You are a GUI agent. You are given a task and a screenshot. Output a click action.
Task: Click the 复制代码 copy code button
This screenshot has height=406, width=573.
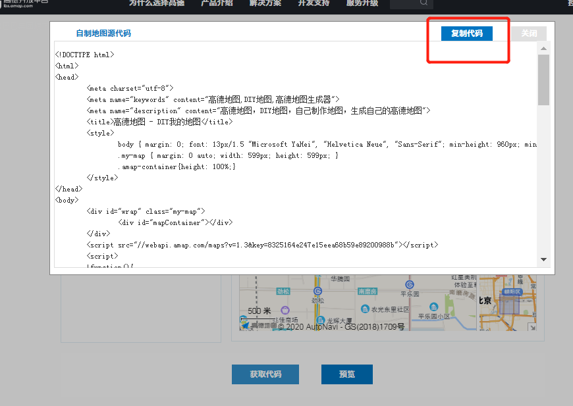click(x=467, y=33)
